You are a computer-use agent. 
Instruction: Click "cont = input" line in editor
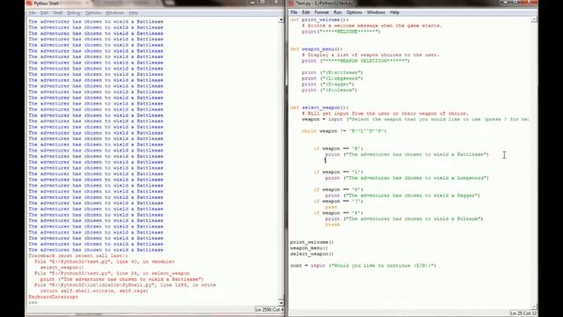pos(363,266)
